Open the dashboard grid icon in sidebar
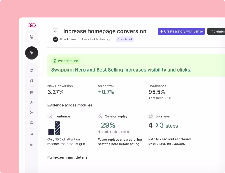The width and height of the screenshot is (225, 173). (x=32, y=70)
